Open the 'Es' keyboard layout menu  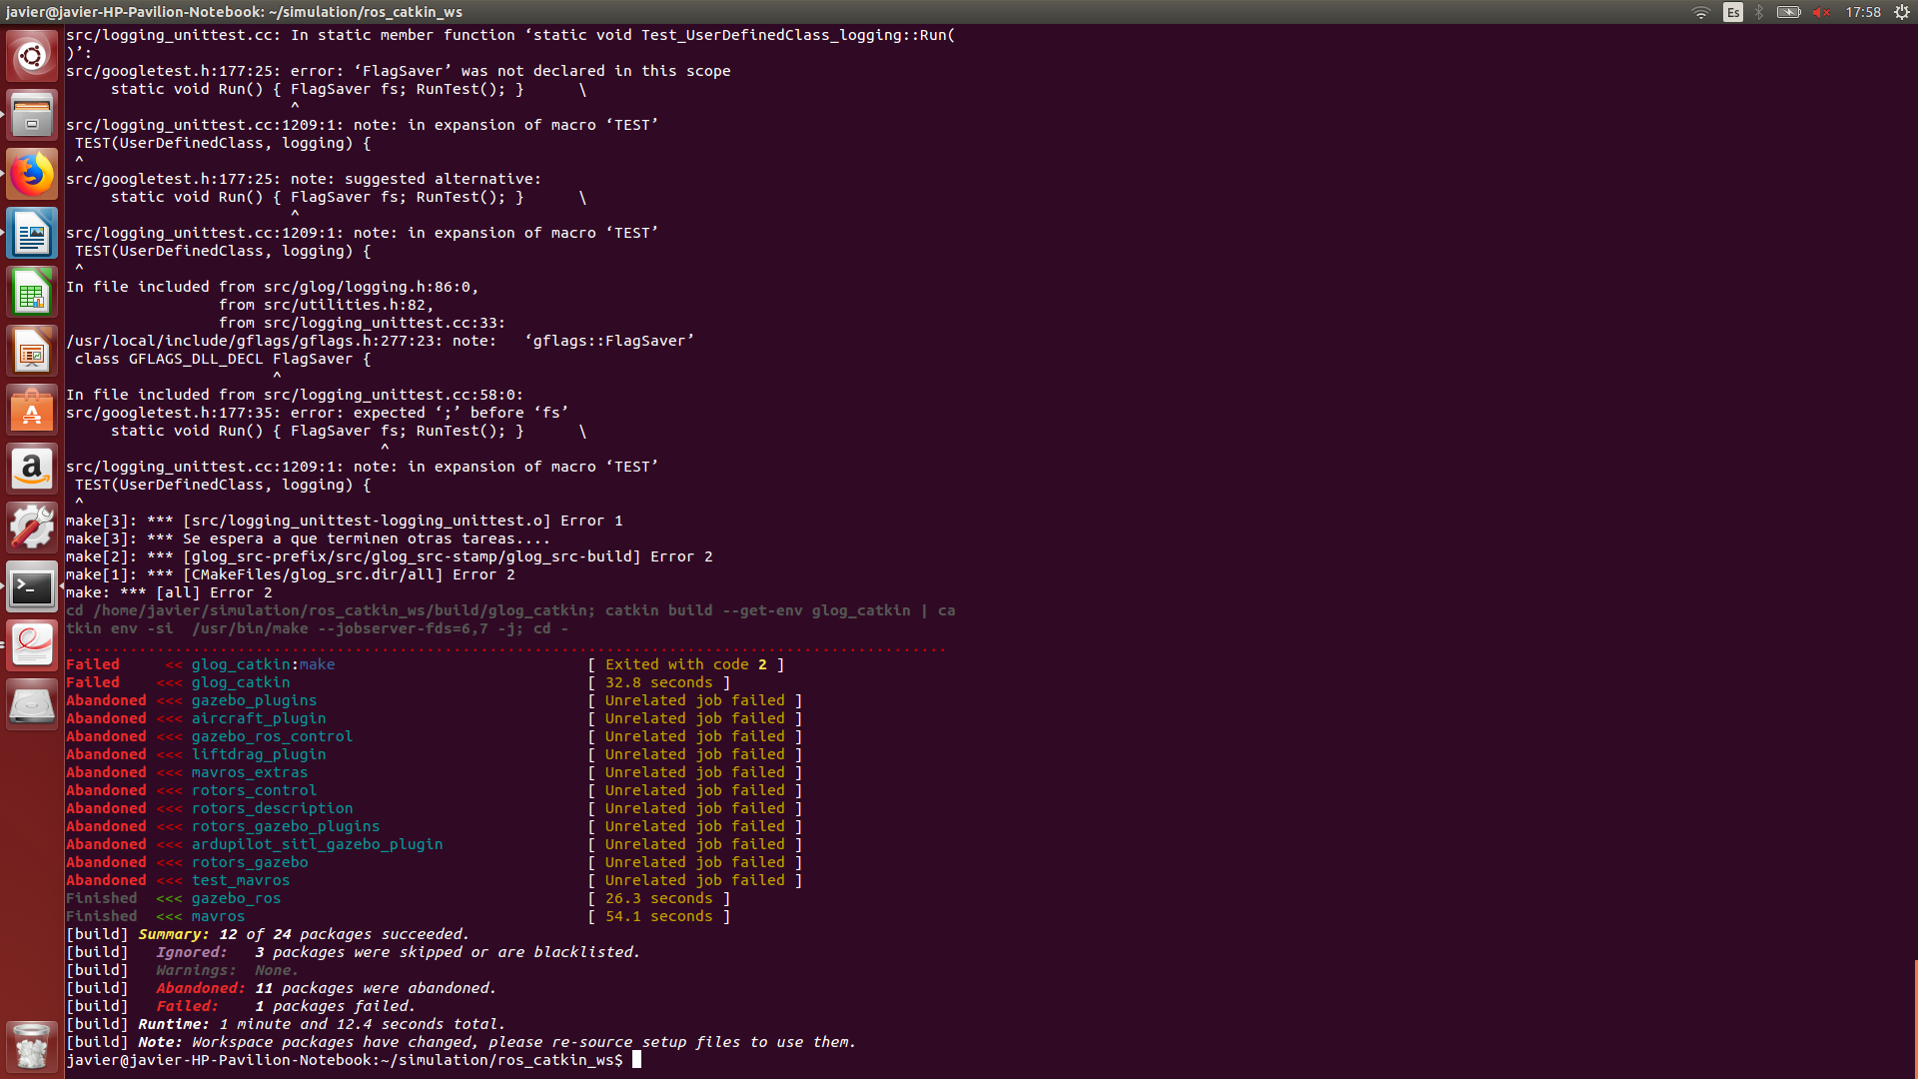(x=1734, y=13)
